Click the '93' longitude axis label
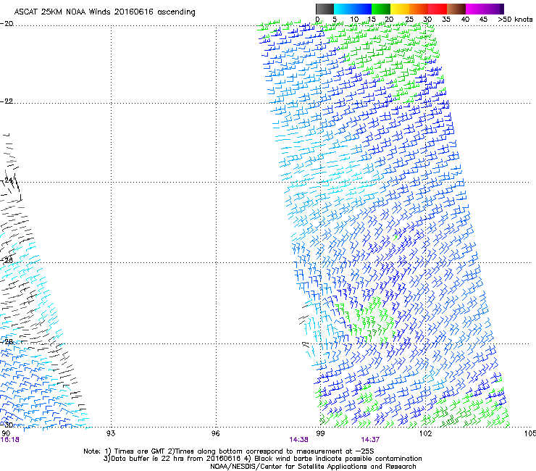The width and height of the screenshot is (536, 471). 111,433
